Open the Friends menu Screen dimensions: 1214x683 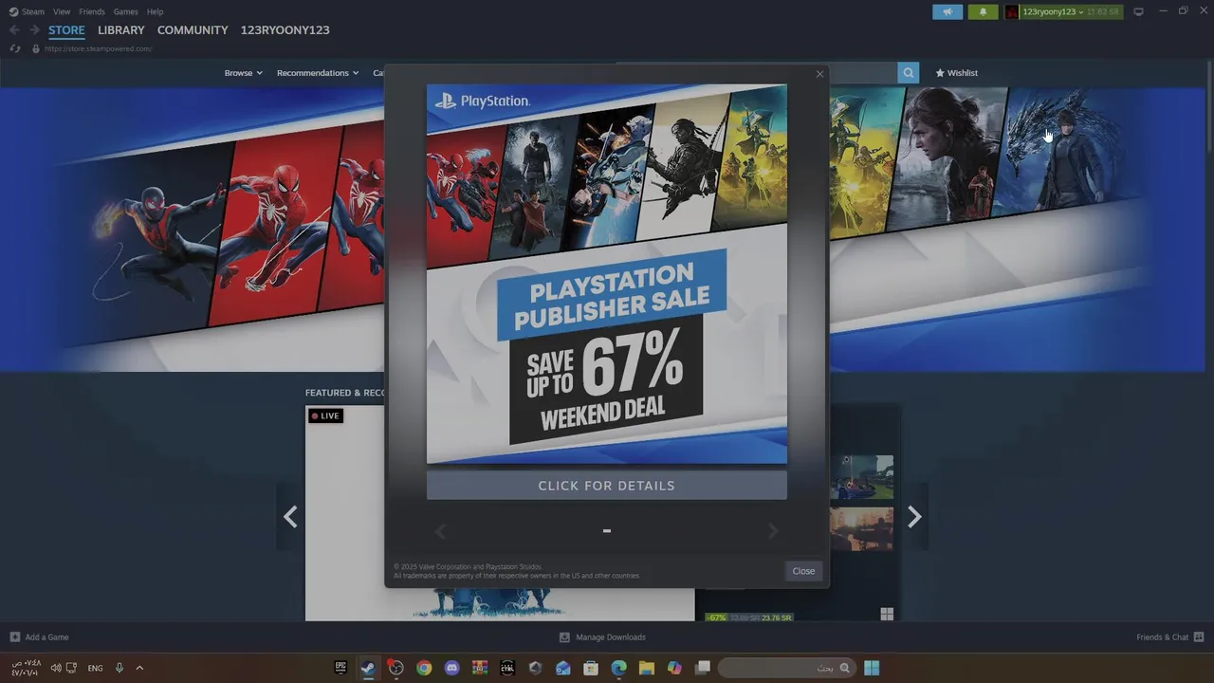point(92,11)
